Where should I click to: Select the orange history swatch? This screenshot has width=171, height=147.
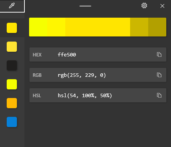(x=12, y=103)
